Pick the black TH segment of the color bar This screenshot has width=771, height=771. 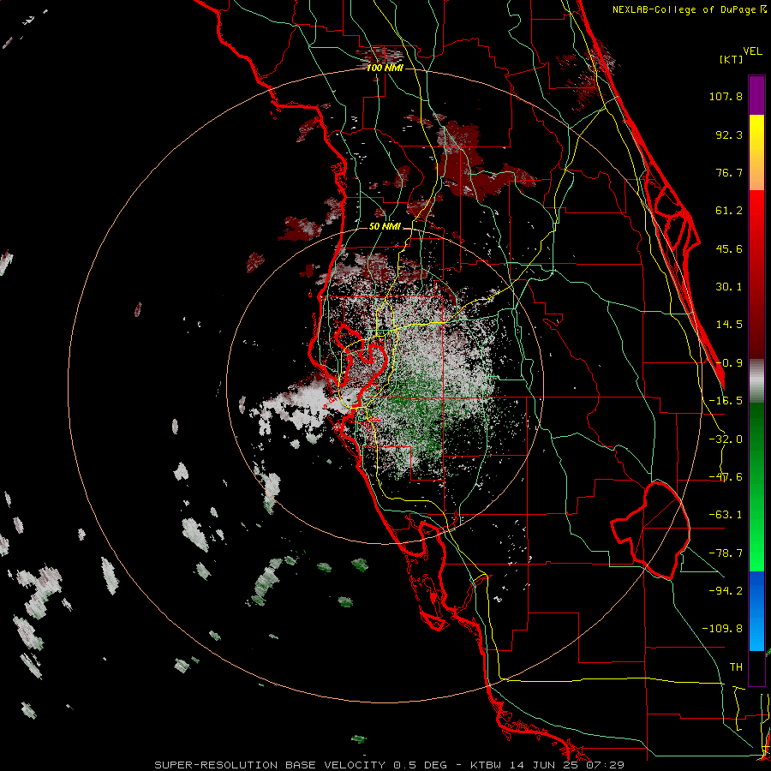coord(756,667)
